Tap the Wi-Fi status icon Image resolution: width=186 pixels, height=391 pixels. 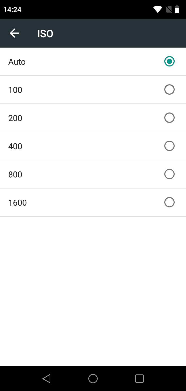[x=157, y=10]
